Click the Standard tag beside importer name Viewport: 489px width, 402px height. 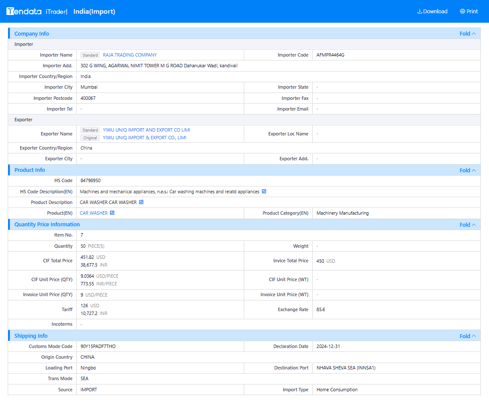(90, 55)
